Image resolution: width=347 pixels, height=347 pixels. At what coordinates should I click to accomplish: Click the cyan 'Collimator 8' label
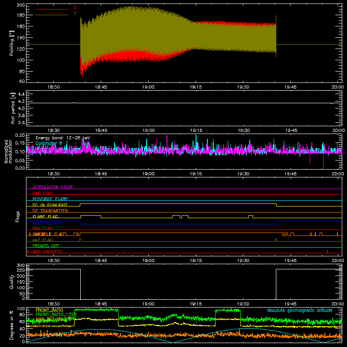tap(49, 143)
